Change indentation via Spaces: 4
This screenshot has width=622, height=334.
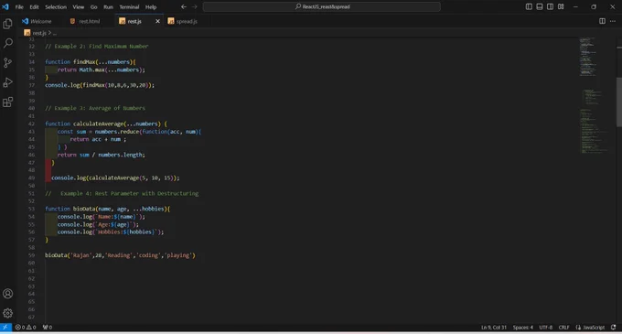523,328
